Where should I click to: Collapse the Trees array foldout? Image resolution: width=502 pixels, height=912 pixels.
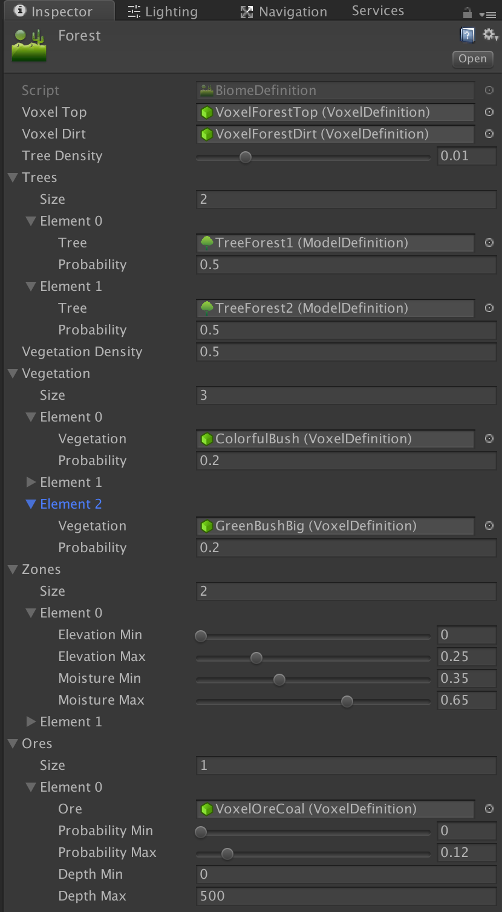click(13, 178)
